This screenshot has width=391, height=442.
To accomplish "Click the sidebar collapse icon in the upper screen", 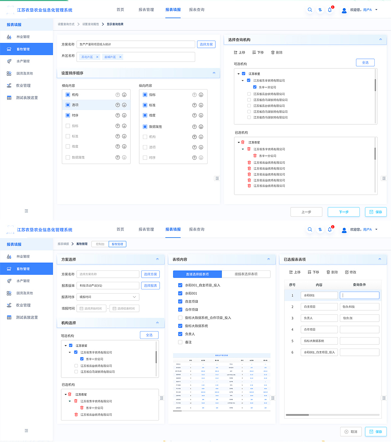I will [x=26, y=211].
